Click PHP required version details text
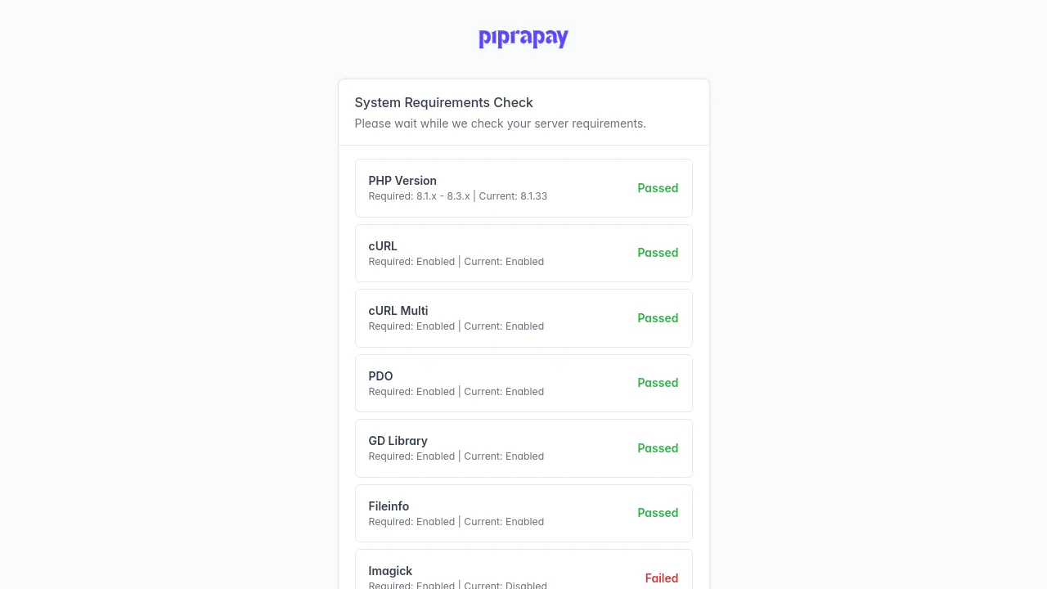This screenshot has width=1047, height=589. pyautogui.click(x=457, y=196)
